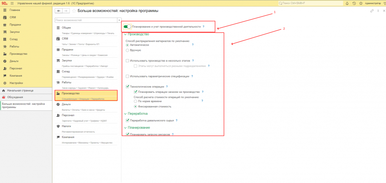This screenshot has height=183, width=386.
Task: Open Начальная страница tab
Action: click(x=26, y=91)
